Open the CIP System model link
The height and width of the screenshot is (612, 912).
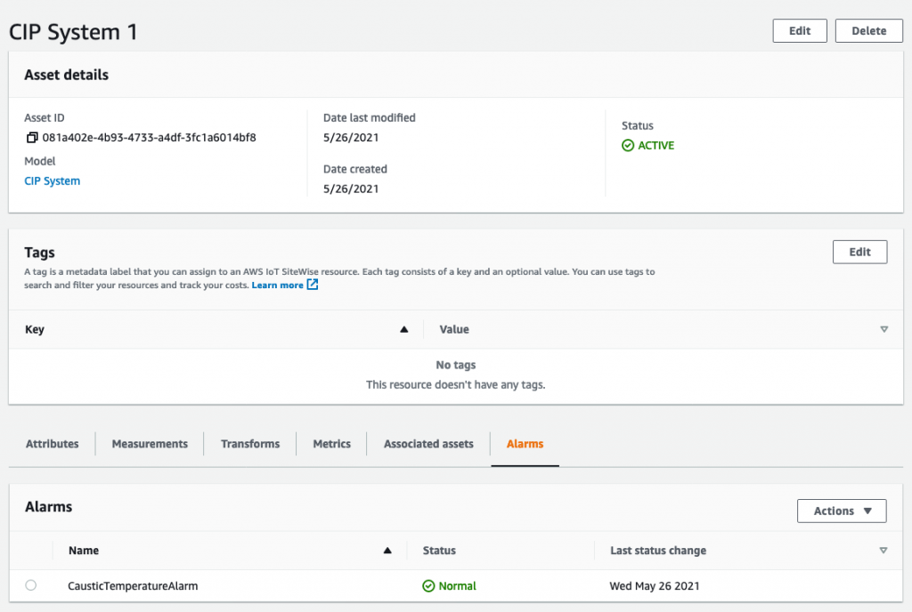coord(53,181)
